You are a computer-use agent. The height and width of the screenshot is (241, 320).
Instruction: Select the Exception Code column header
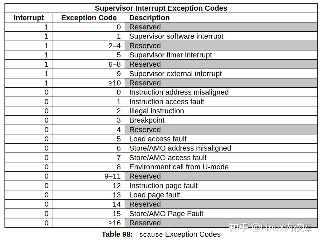pos(89,18)
